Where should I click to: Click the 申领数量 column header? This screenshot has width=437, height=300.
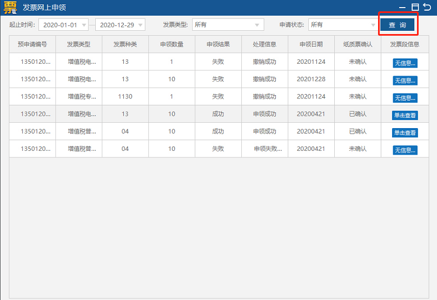click(171, 44)
